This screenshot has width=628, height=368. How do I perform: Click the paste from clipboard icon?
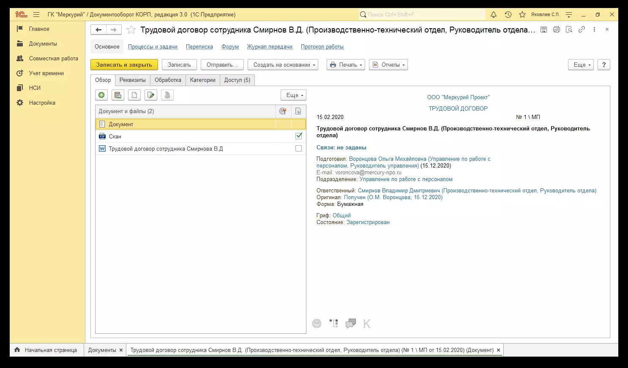(x=118, y=95)
